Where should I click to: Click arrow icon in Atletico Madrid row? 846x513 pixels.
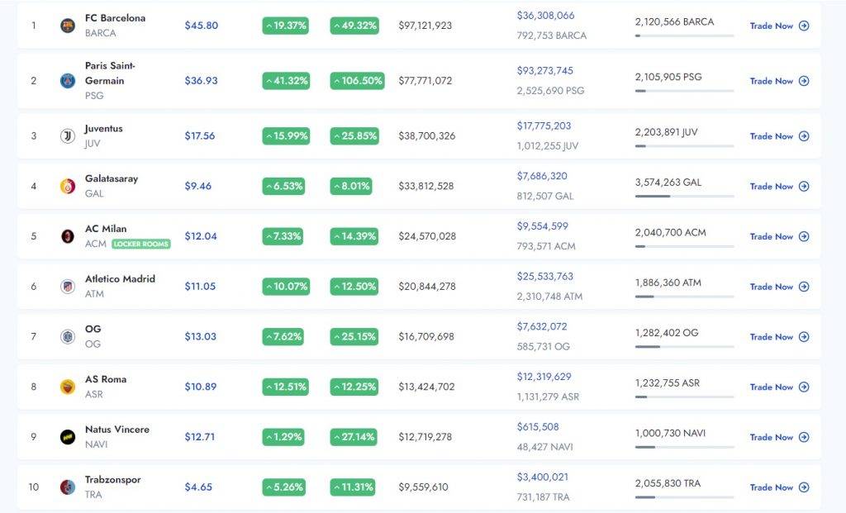click(x=804, y=287)
